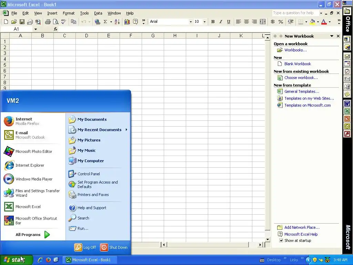
Task: Click the horizontal scrollbar right arrow
Action: point(260,245)
